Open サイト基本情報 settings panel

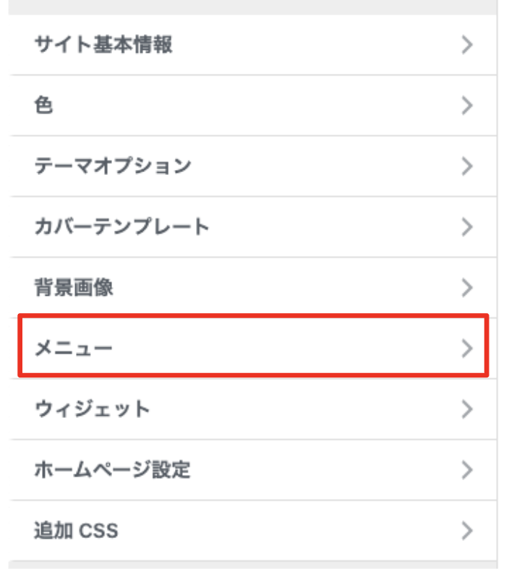click(103, 46)
